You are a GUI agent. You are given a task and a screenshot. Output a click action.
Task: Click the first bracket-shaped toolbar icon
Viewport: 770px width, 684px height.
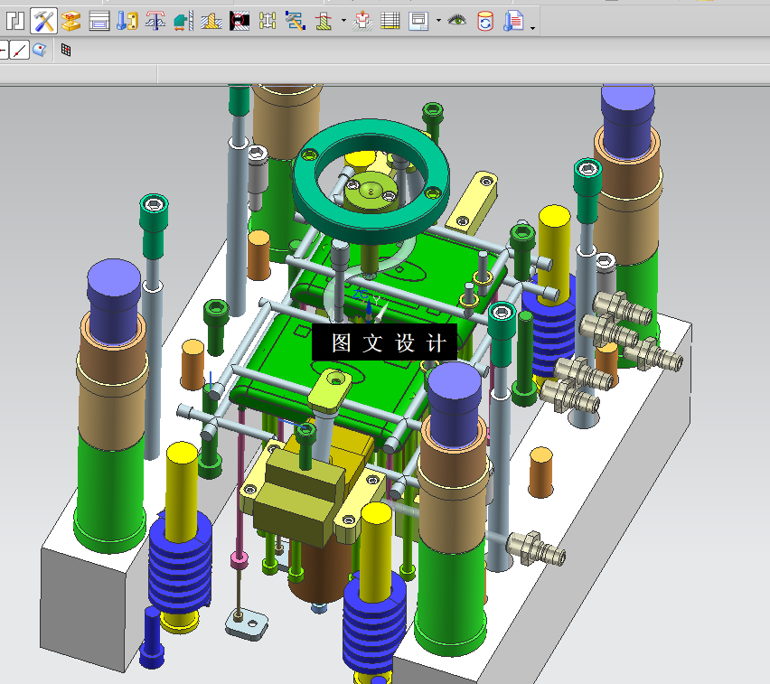coord(15,20)
